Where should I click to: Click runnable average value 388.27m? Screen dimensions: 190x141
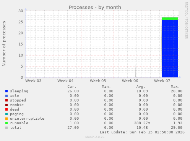[x=142, y=123]
